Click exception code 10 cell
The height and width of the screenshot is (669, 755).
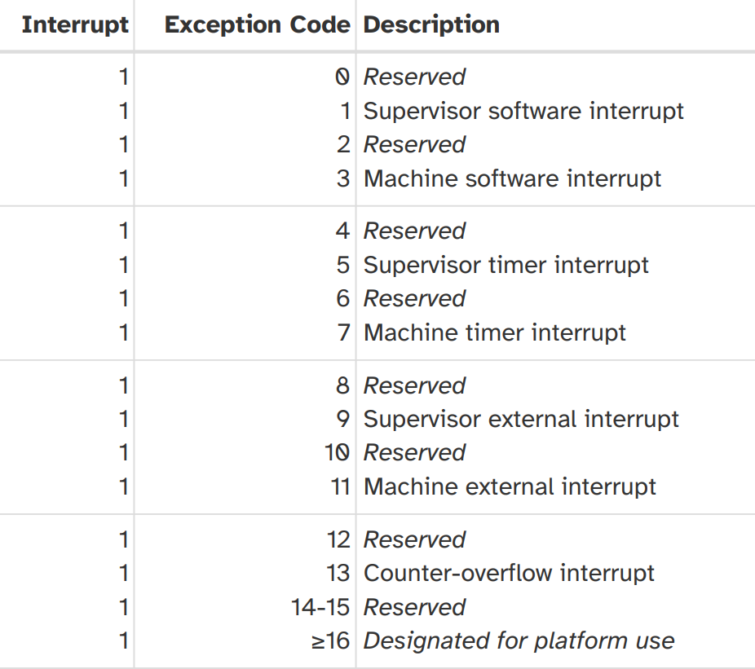[337, 452]
